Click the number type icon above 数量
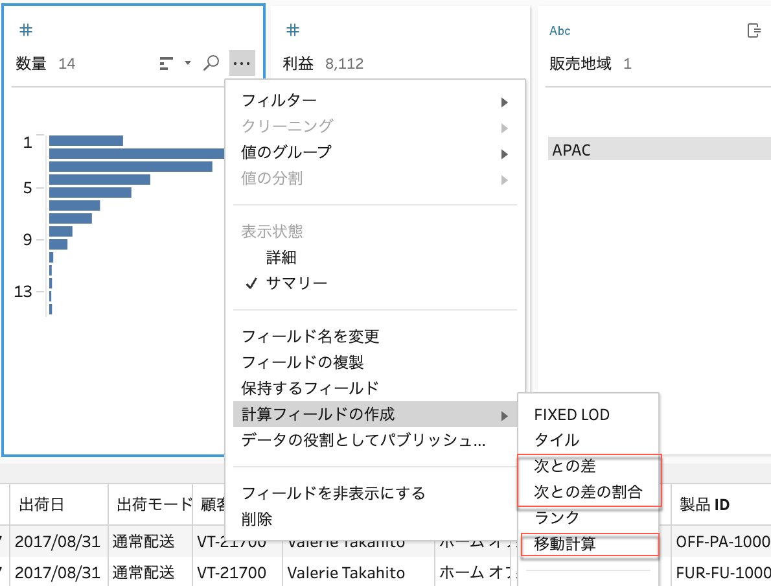Screen dimensions: 771x586 point(25,30)
